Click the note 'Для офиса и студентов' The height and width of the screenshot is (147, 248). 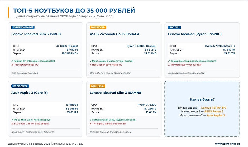(x=25, y=73)
